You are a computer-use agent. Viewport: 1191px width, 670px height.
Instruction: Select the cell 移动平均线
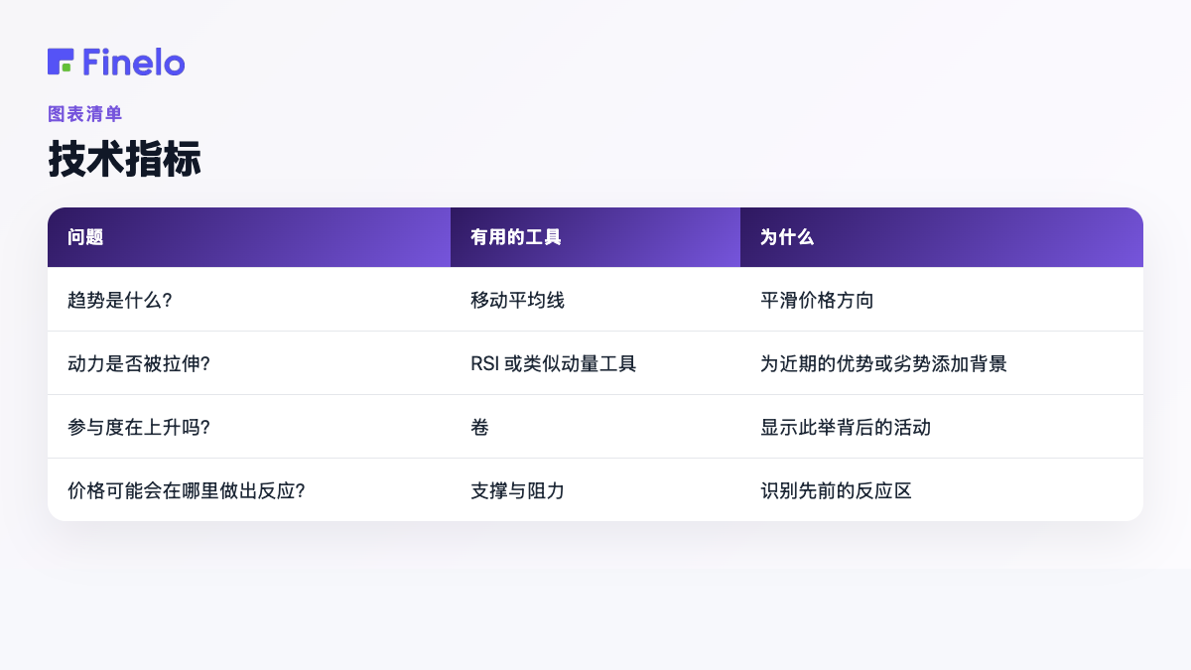pyautogui.click(x=595, y=300)
